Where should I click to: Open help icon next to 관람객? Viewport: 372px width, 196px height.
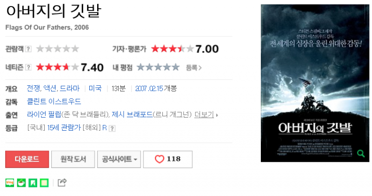(x=28, y=49)
